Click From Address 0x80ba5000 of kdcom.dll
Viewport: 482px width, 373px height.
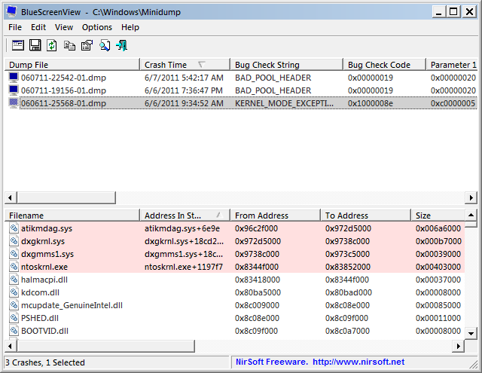tap(258, 292)
